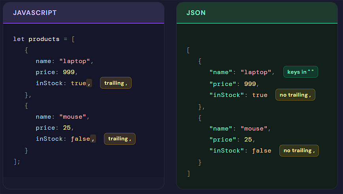This screenshot has width=343, height=194.
Task: Click the trailing comma badge beside inStock: true
Action: tap(116, 83)
